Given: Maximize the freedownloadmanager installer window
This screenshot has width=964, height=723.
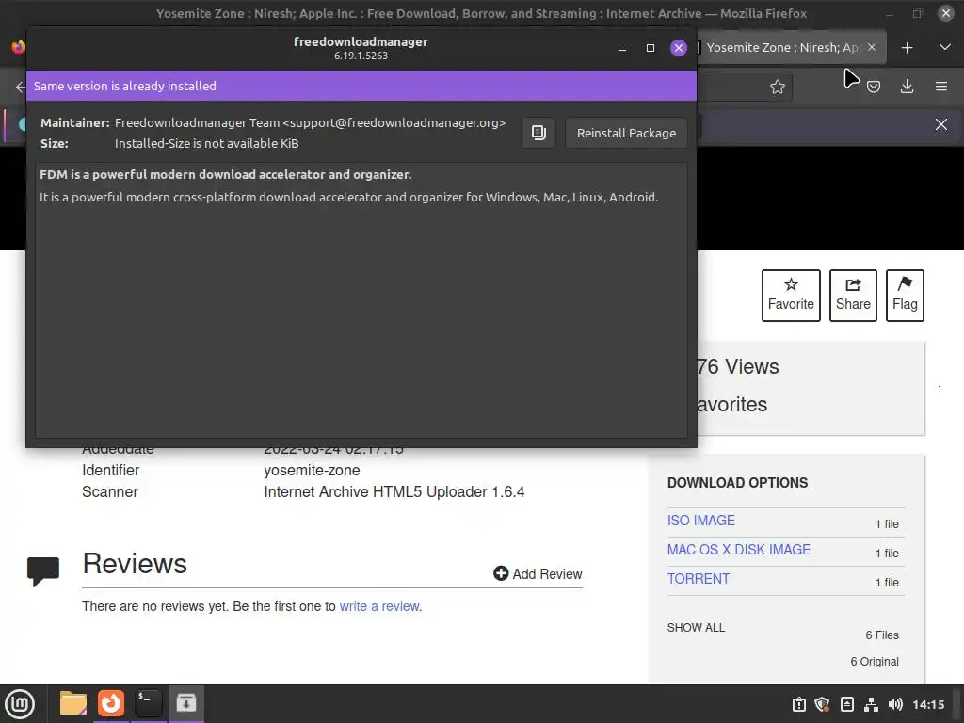Looking at the screenshot, I should tap(650, 48).
